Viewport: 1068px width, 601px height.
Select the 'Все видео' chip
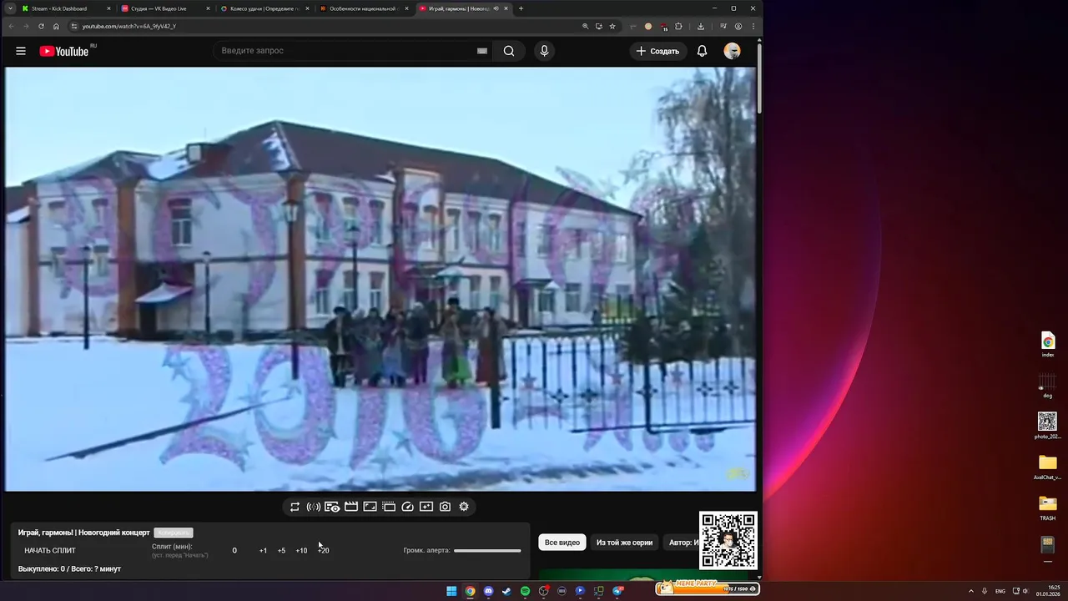click(562, 543)
